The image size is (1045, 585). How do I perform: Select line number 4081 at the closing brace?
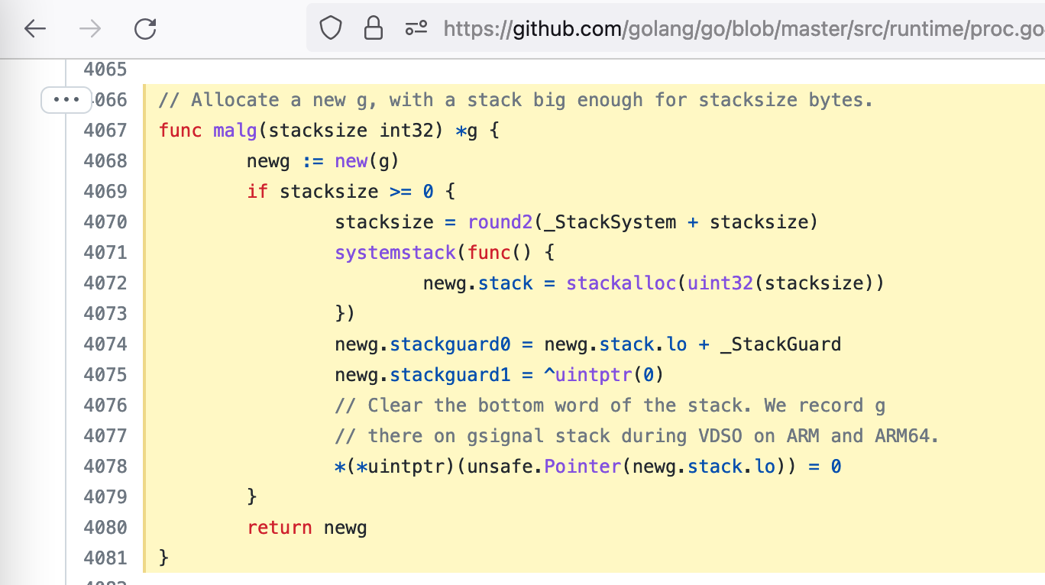coord(105,558)
